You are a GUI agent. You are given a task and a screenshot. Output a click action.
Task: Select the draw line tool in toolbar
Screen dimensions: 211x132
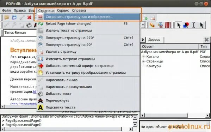point(7,25)
